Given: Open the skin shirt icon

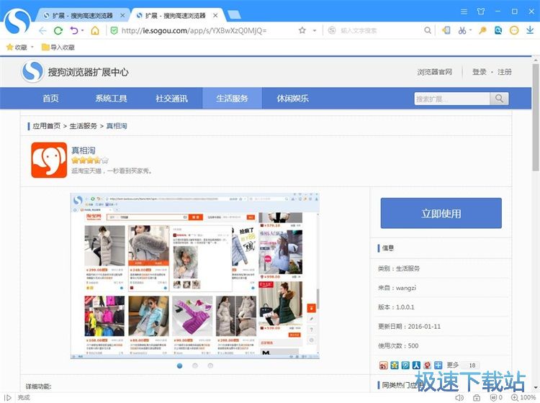Looking at the screenshot, I should (481, 12).
